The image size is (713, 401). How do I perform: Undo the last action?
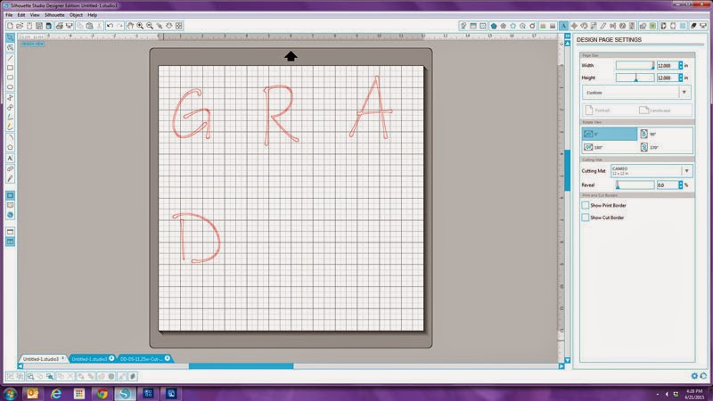tap(110, 26)
